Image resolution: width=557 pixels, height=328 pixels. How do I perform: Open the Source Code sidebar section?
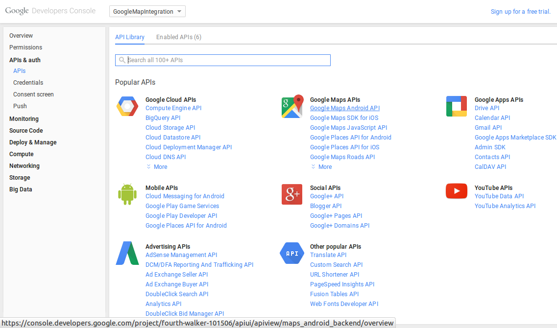(x=26, y=131)
